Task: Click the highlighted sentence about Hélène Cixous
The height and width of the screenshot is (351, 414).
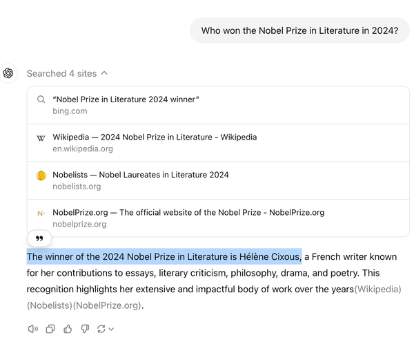Action: [x=164, y=257]
